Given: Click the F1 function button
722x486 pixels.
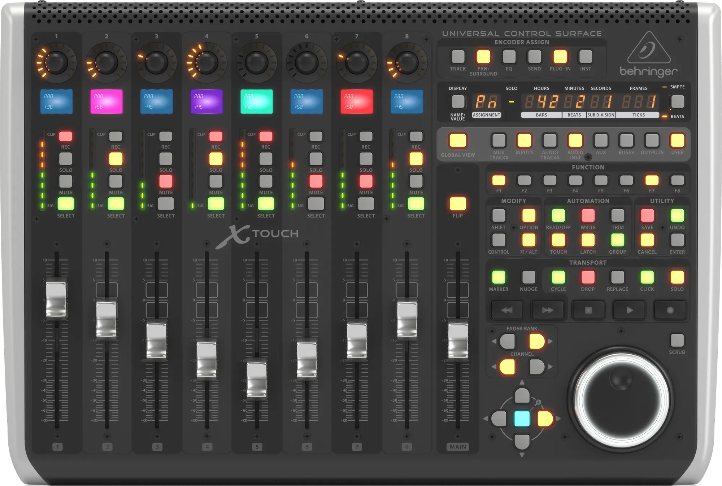Looking at the screenshot, I should coord(499,180).
